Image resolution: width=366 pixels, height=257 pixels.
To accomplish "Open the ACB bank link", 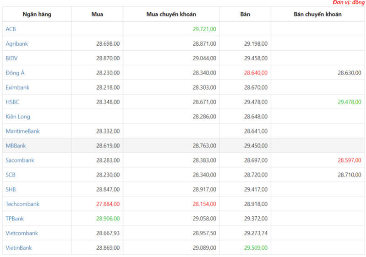I will [11, 29].
